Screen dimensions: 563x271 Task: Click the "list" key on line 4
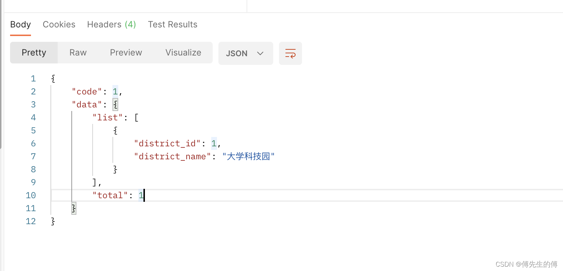[x=108, y=117]
